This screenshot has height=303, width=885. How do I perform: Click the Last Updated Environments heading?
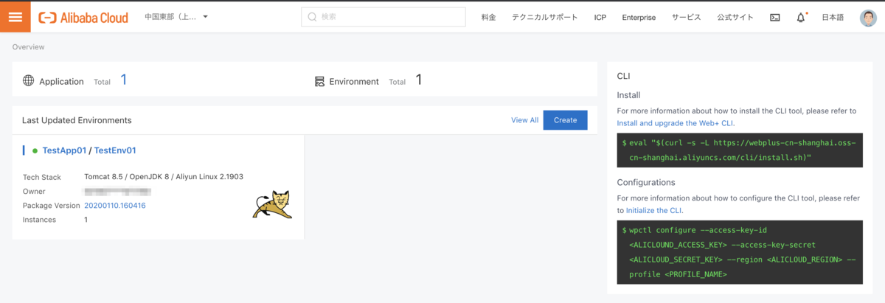pyautogui.click(x=77, y=120)
